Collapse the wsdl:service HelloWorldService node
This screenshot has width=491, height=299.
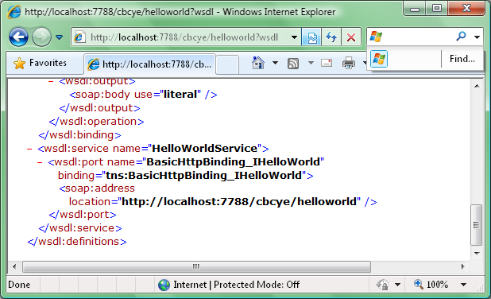(x=29, y=149)
